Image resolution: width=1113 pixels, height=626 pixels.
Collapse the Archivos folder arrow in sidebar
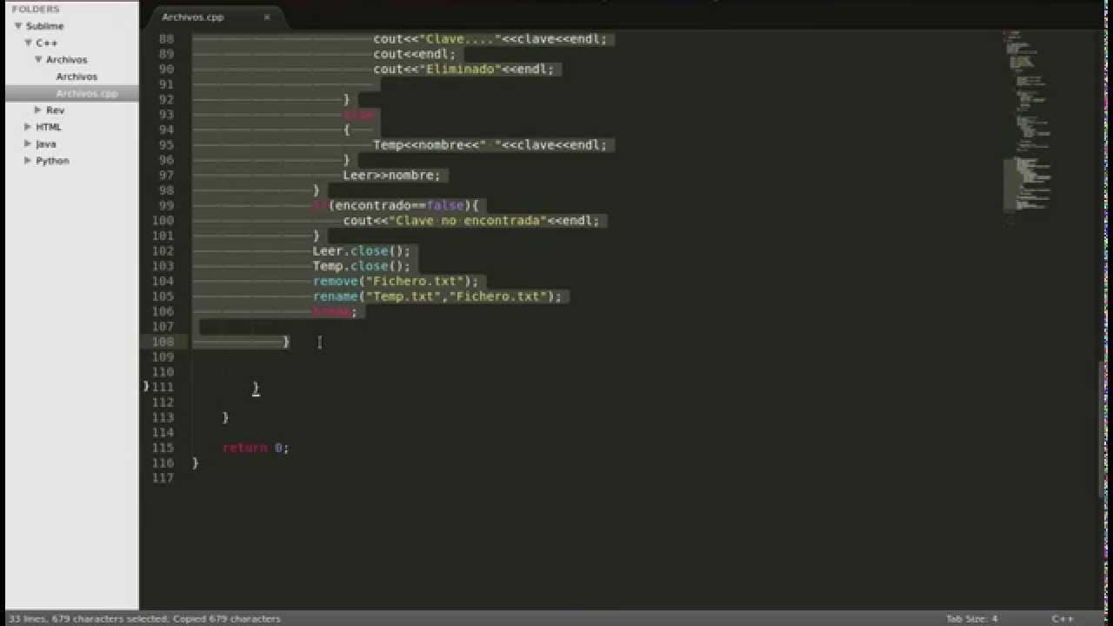39,59
